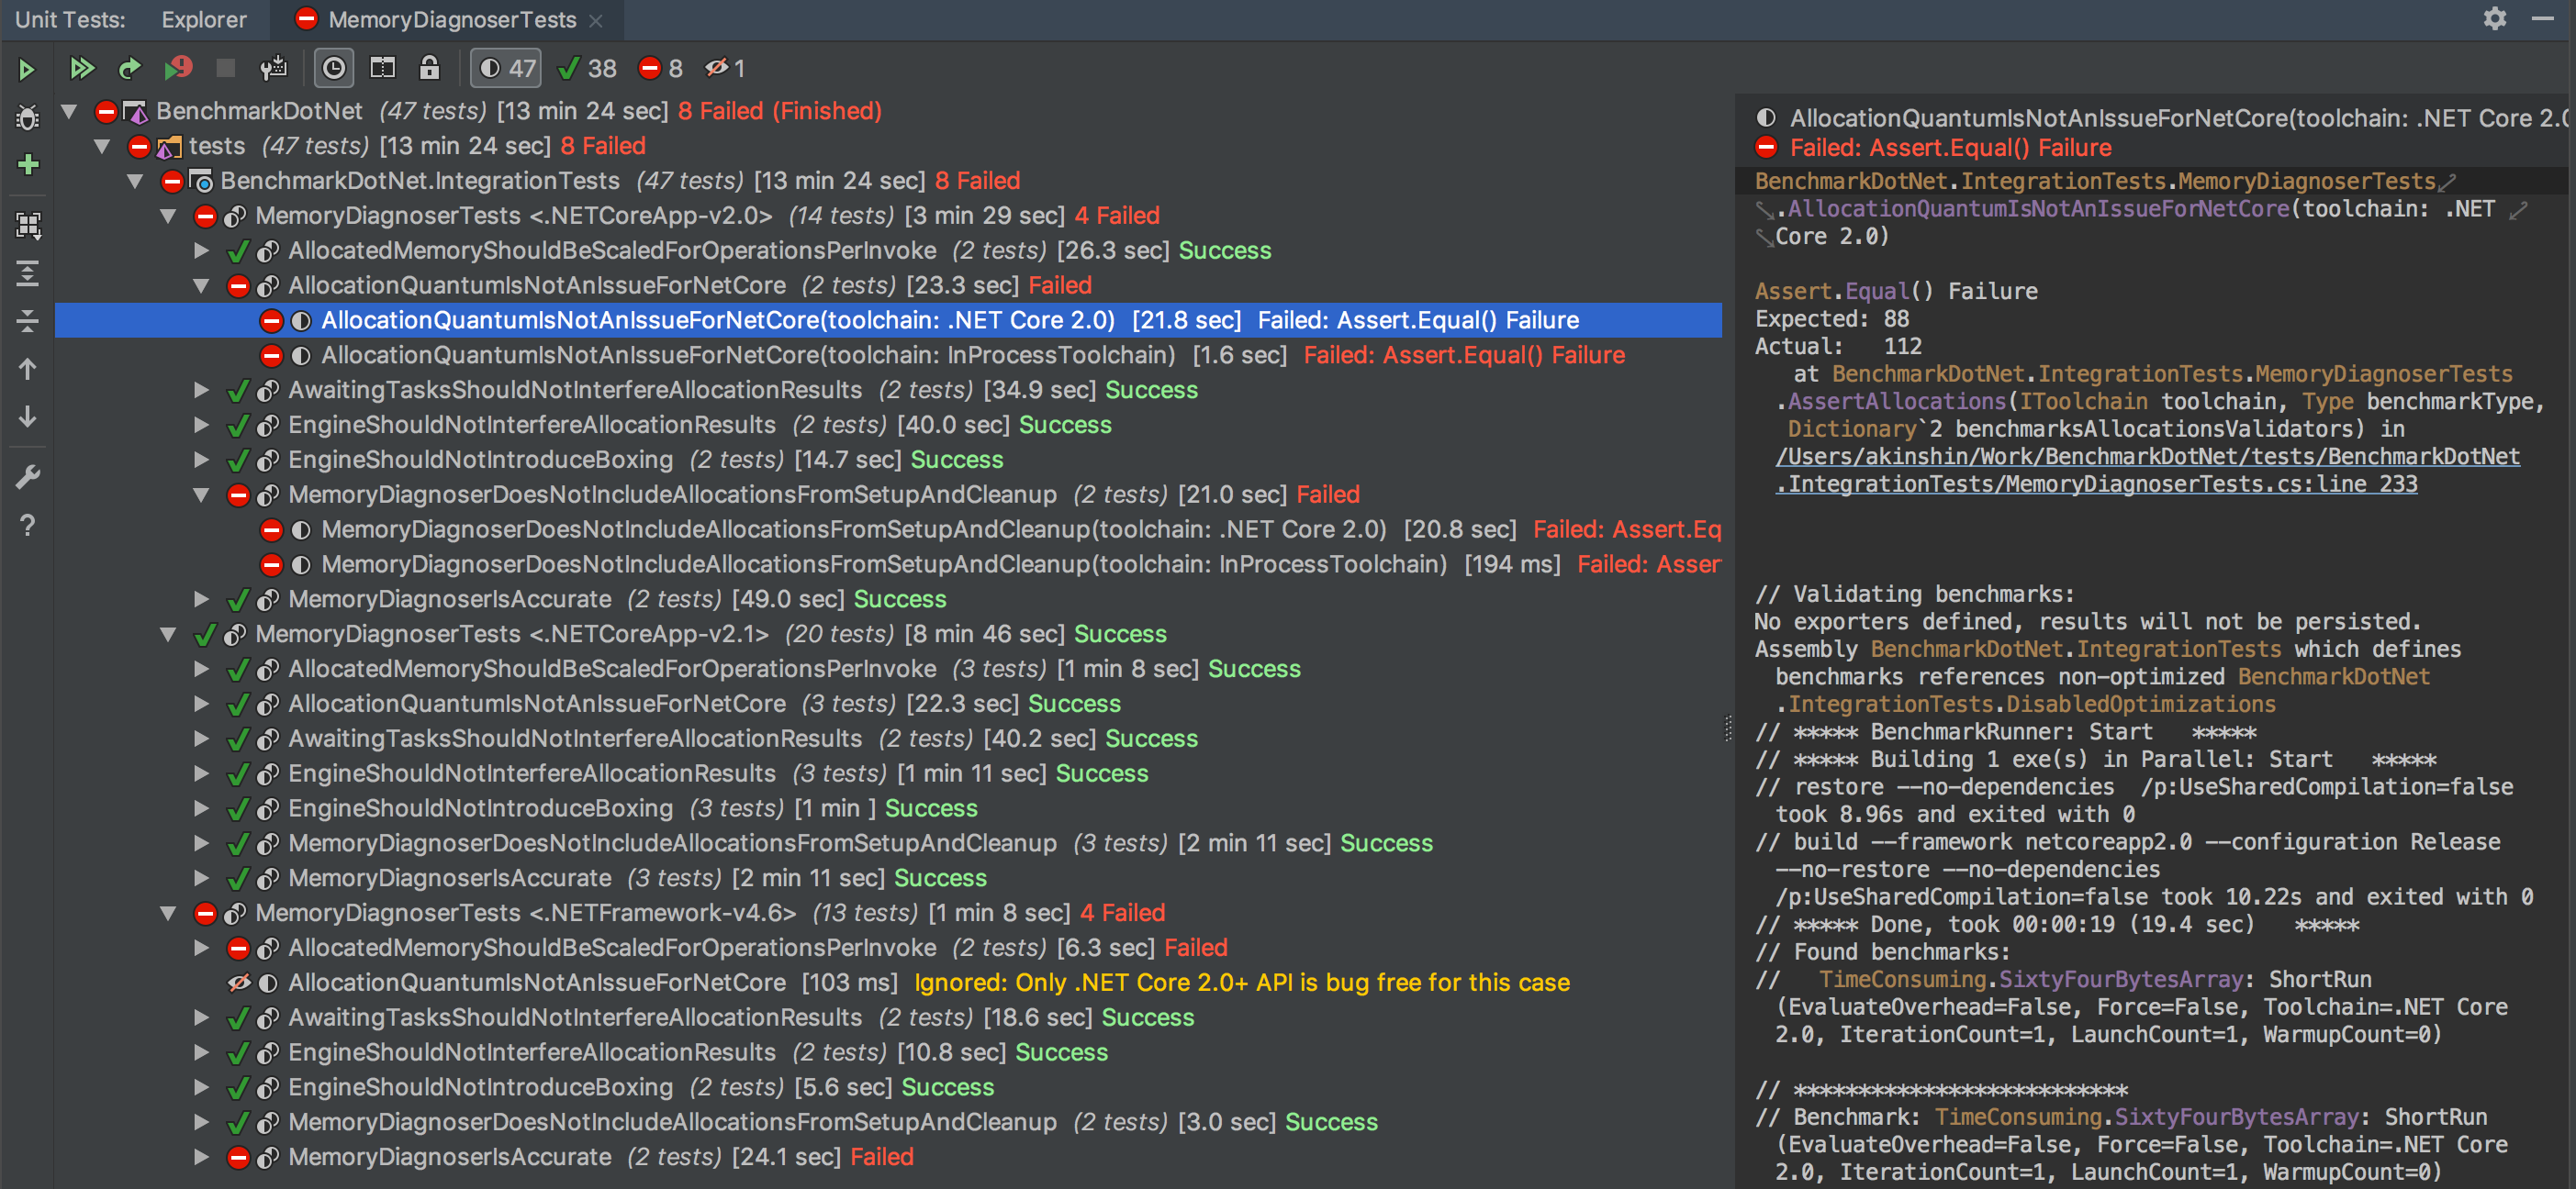Select EngineShouldNotIntroduceBoxing '1 min' row
Screen dimensions: 2576x1189
(x=889, y=808)
